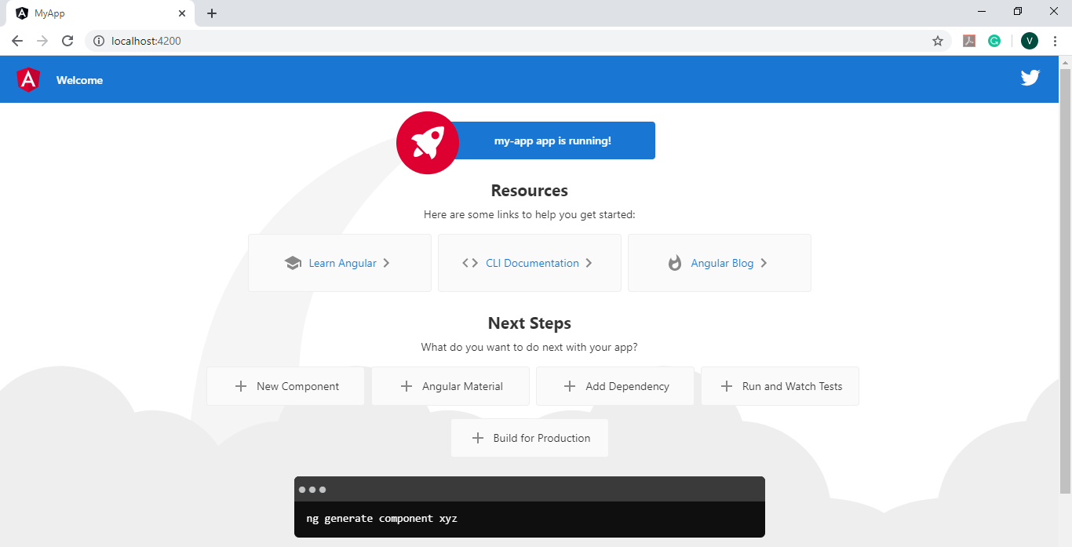Click the chevron next to CLI Documentation
The width and height of the screenshot is (1072, 547).
[x=589, y=263]
